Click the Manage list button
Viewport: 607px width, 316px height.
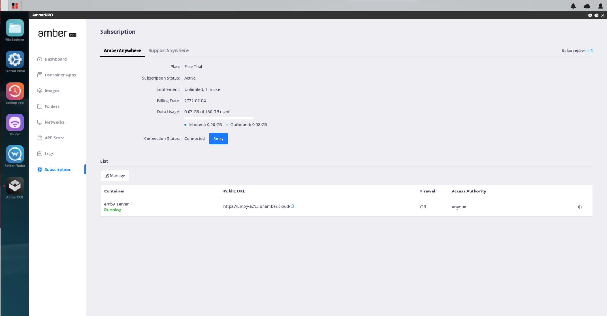click(x=115, y=176)
